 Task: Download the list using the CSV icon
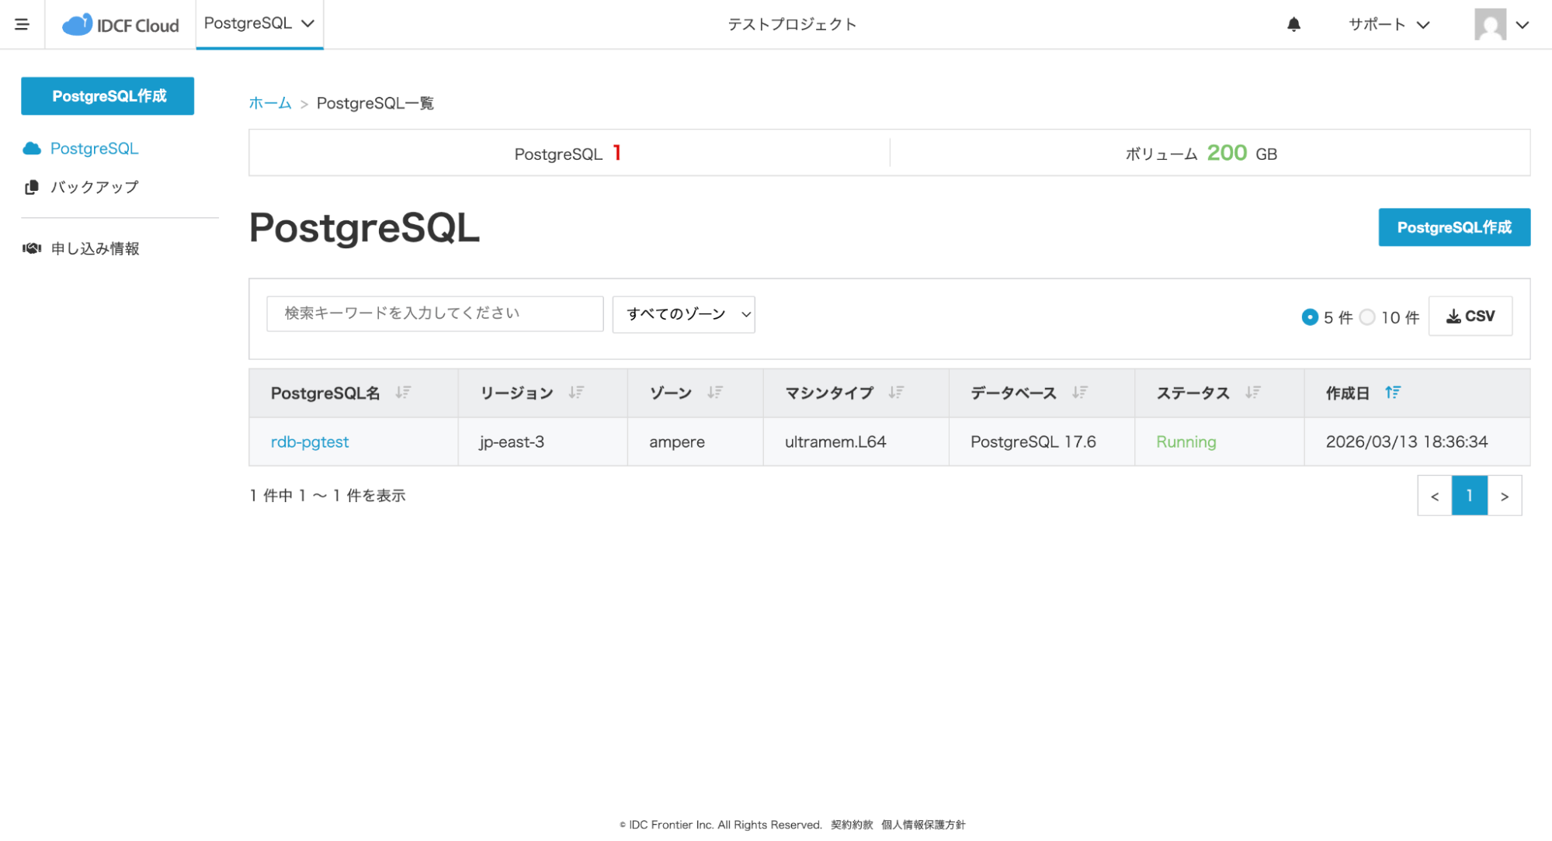[1470, 316]
